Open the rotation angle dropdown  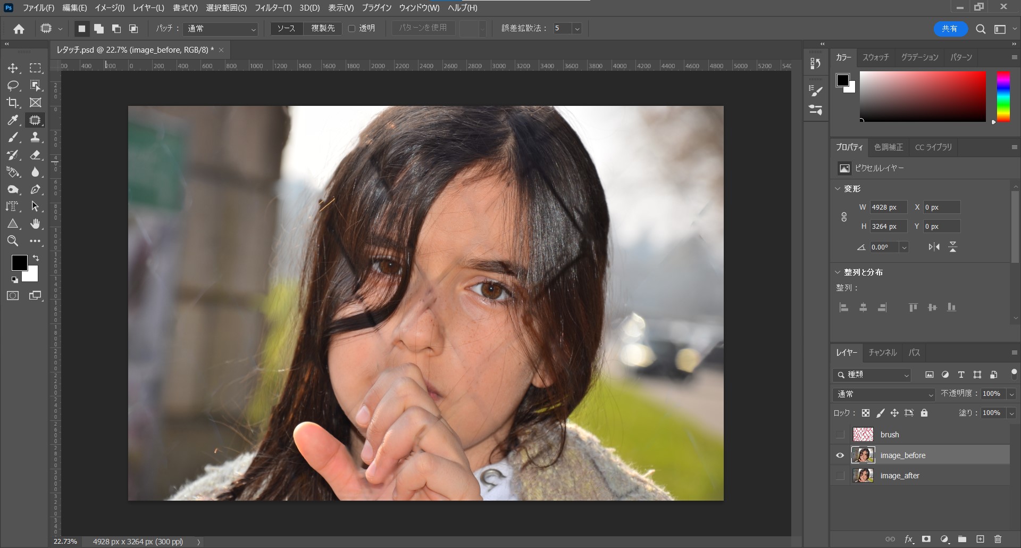pos(904,247)
